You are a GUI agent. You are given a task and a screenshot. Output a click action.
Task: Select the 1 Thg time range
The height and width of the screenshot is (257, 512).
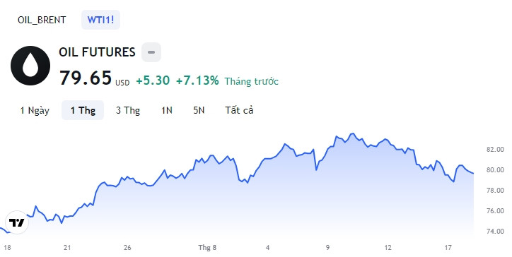83,110
